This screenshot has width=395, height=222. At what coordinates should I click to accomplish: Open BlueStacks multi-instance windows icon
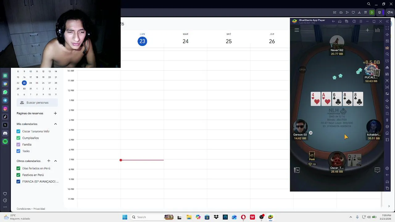(347, 22)
